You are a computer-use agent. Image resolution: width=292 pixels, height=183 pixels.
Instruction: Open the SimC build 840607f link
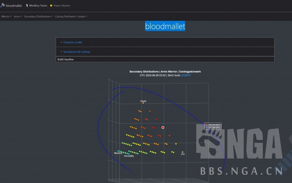186,75
